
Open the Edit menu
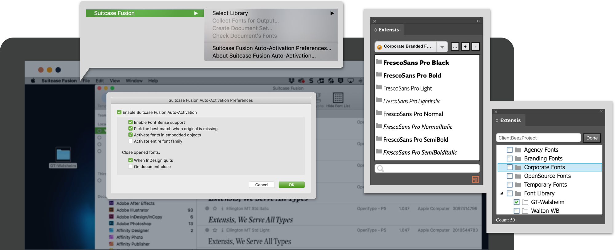[x=100, y=81]
